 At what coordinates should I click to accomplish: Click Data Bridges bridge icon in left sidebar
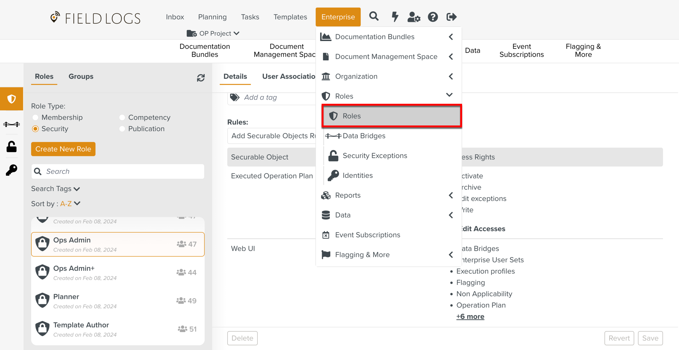coord(11,124)
